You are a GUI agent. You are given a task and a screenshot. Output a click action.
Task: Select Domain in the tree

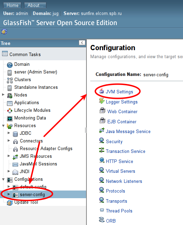pyautogui.click(x=22, y=64)
